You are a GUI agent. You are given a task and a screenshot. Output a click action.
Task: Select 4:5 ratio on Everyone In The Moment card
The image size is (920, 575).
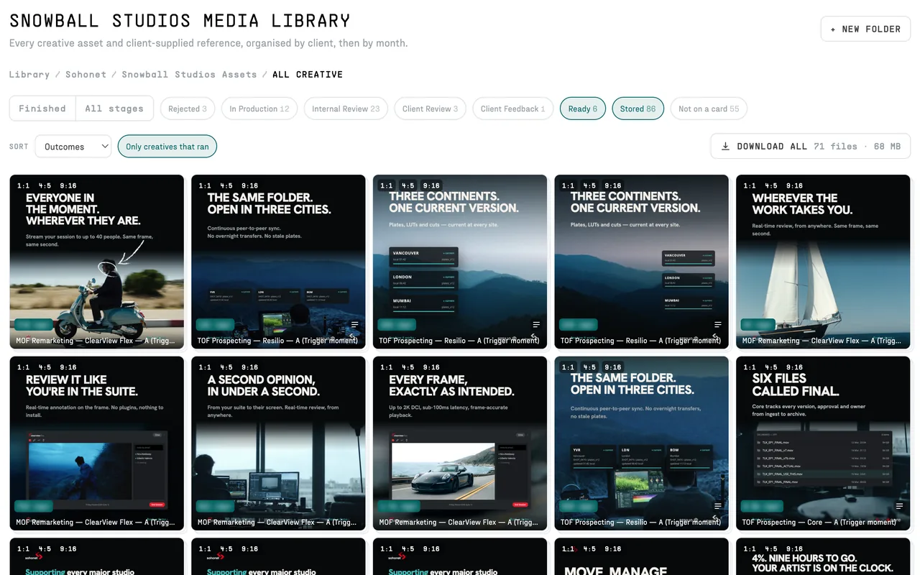[45, 185]
